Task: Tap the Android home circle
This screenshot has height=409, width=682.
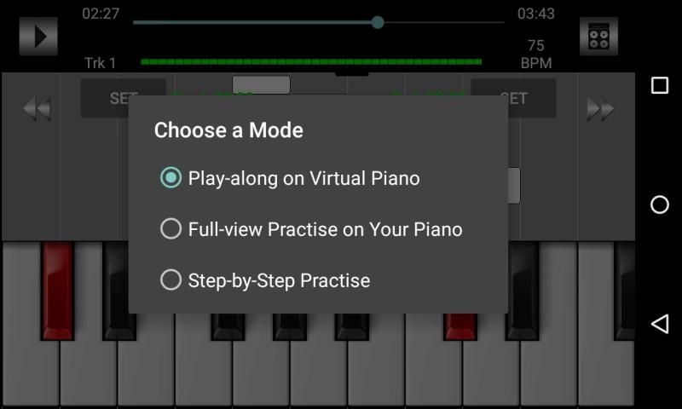Action: coord(660,204)
